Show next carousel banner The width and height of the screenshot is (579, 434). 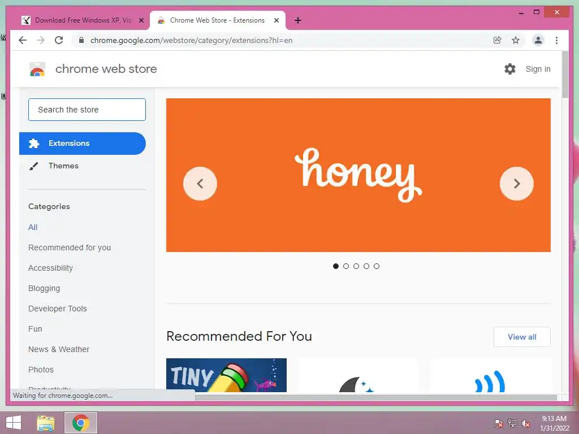tap(517, 184)
